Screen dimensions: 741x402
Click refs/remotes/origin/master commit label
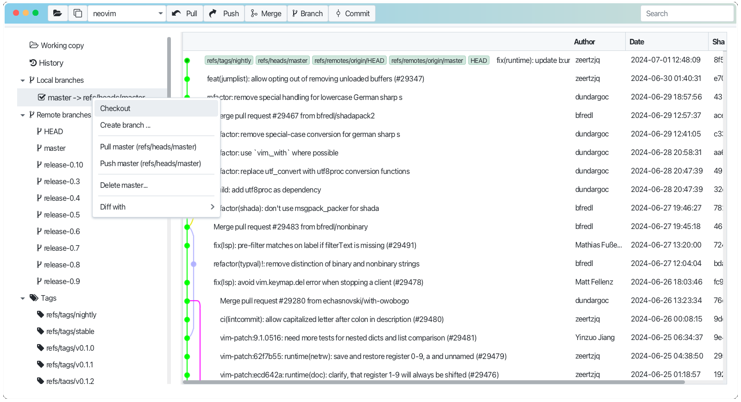pos(427,61)
